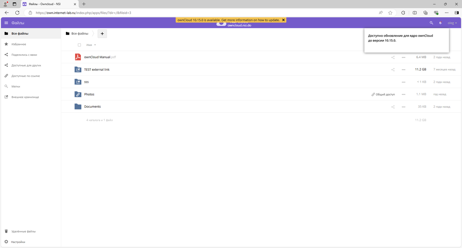Click the size '11.2 GB' of TEST external link
This screenshot has height=248, width=462.
point(420,70)
